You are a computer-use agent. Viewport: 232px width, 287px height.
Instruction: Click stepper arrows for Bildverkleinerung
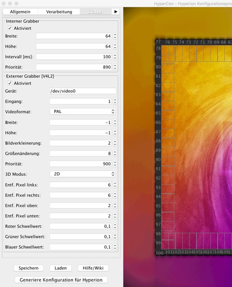click(x=115, y=143)
